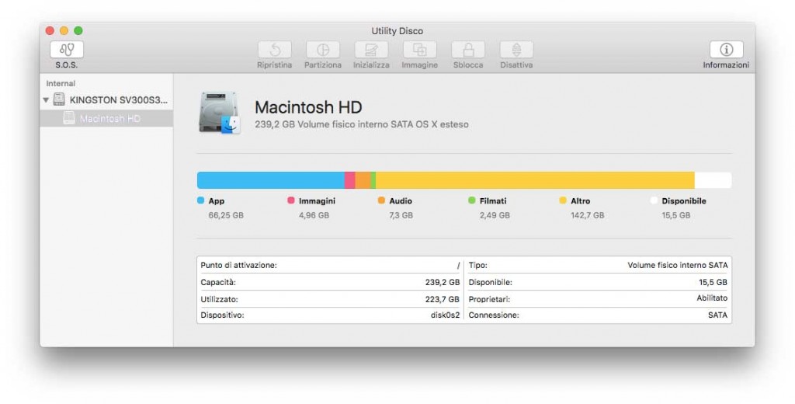The height and width of the screenshot is (404, 795).
Task: Click the 'Utility Disco' window title
Action: tap(397, 31)
